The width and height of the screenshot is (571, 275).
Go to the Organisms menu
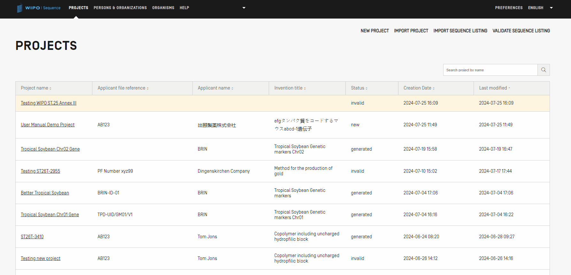[x=163, y=8]
